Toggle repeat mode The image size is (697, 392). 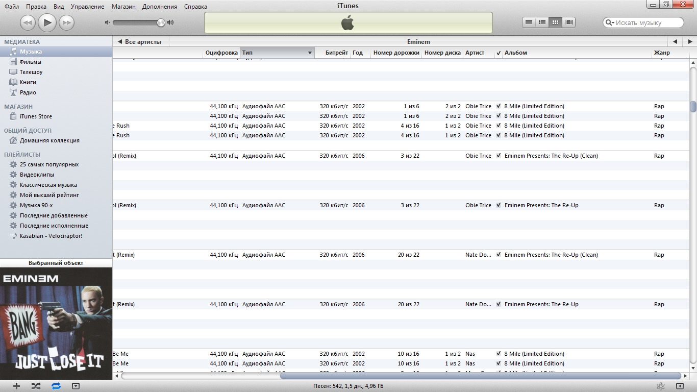[56, 386]
